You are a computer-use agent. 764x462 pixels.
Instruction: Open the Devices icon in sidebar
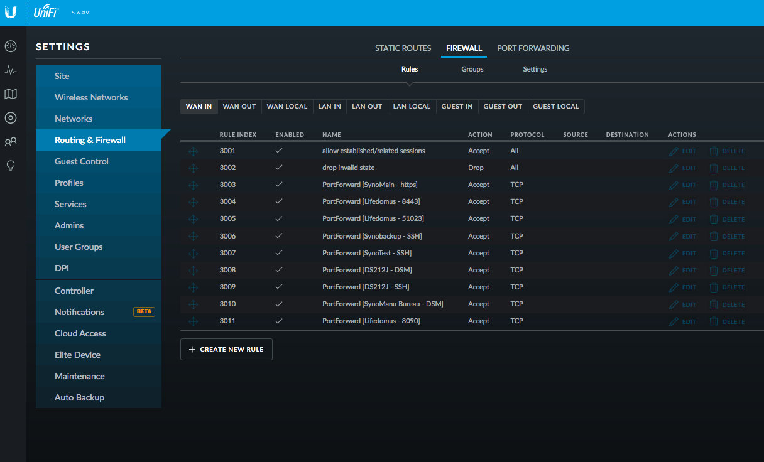(x=10, y=118)
